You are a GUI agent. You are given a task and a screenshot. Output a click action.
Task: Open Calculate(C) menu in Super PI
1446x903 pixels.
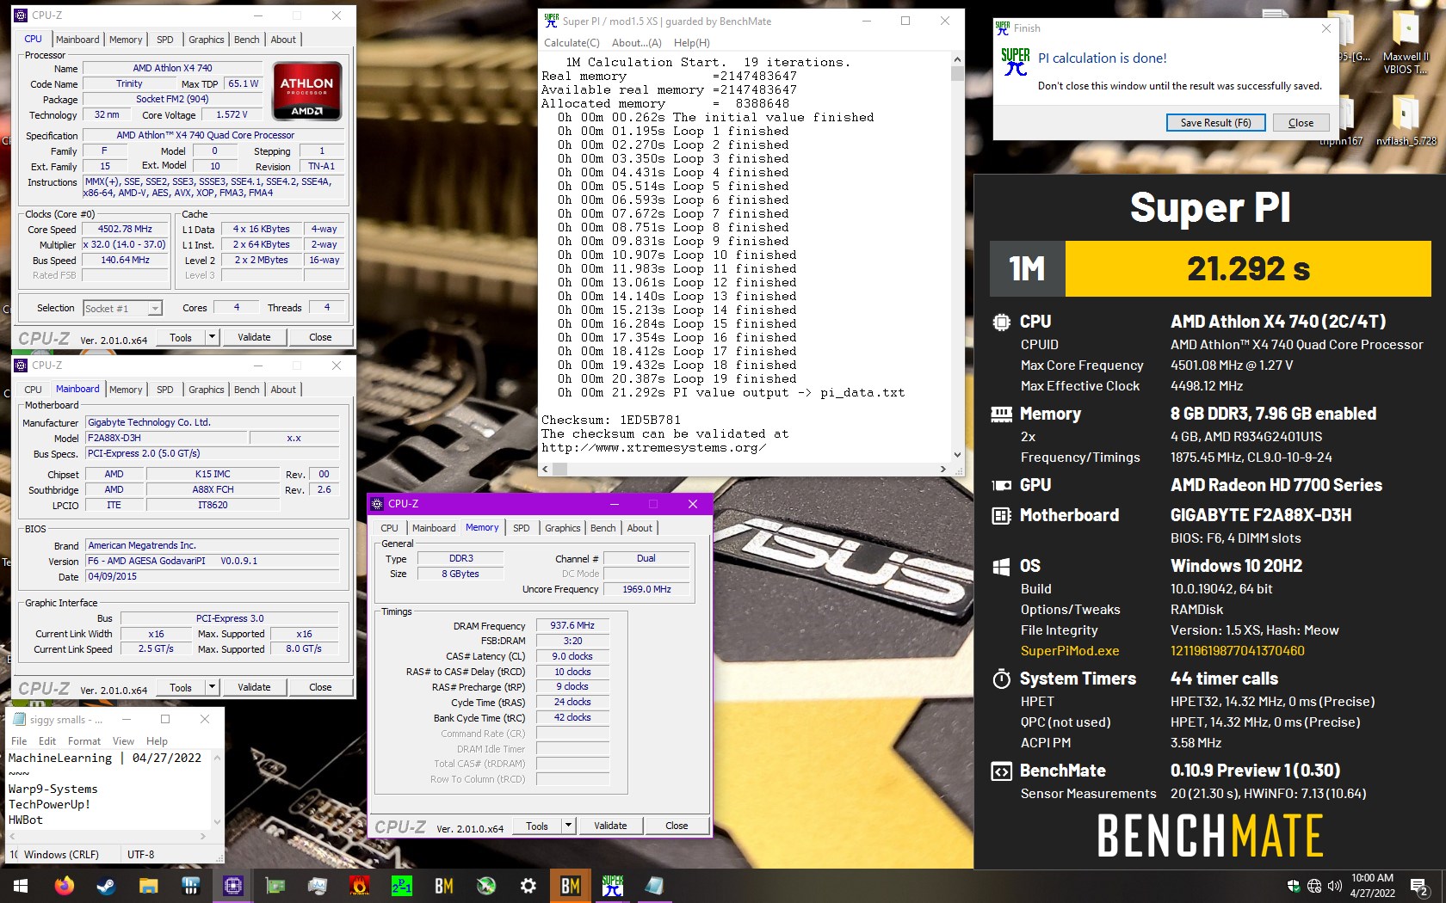tap(572, 43)
